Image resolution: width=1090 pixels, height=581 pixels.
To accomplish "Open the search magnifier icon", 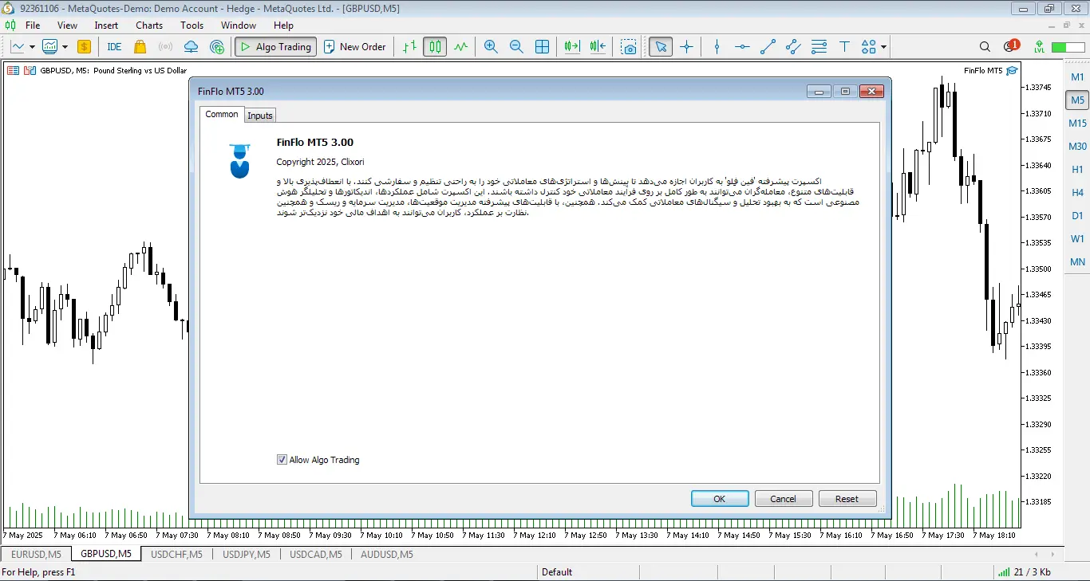I will point(985,47).
